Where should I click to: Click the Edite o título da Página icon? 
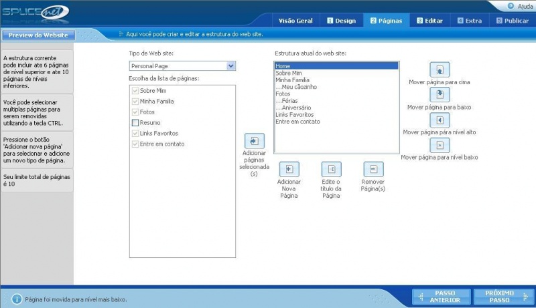point(331,169)
